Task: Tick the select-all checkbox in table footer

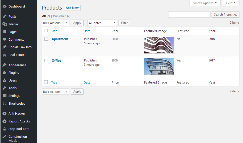Action: pyautogui.click(x=46, y=82)
